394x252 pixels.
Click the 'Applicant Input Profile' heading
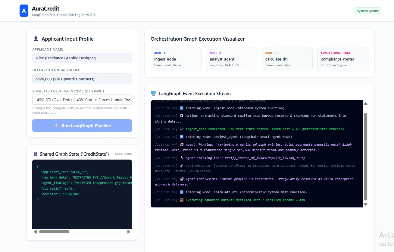coord(67,39)
